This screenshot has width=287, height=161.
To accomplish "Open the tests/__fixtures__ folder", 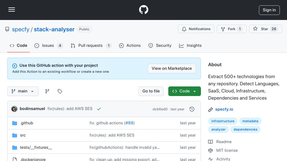I will [36, 148].
